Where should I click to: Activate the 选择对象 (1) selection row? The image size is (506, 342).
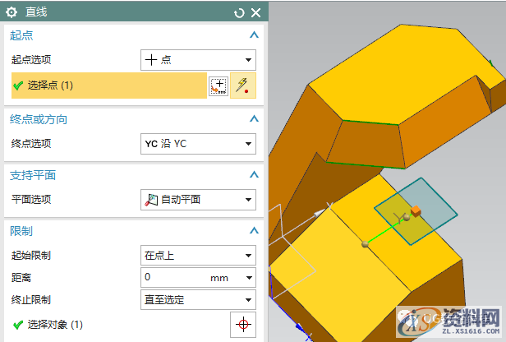point(119,324)
